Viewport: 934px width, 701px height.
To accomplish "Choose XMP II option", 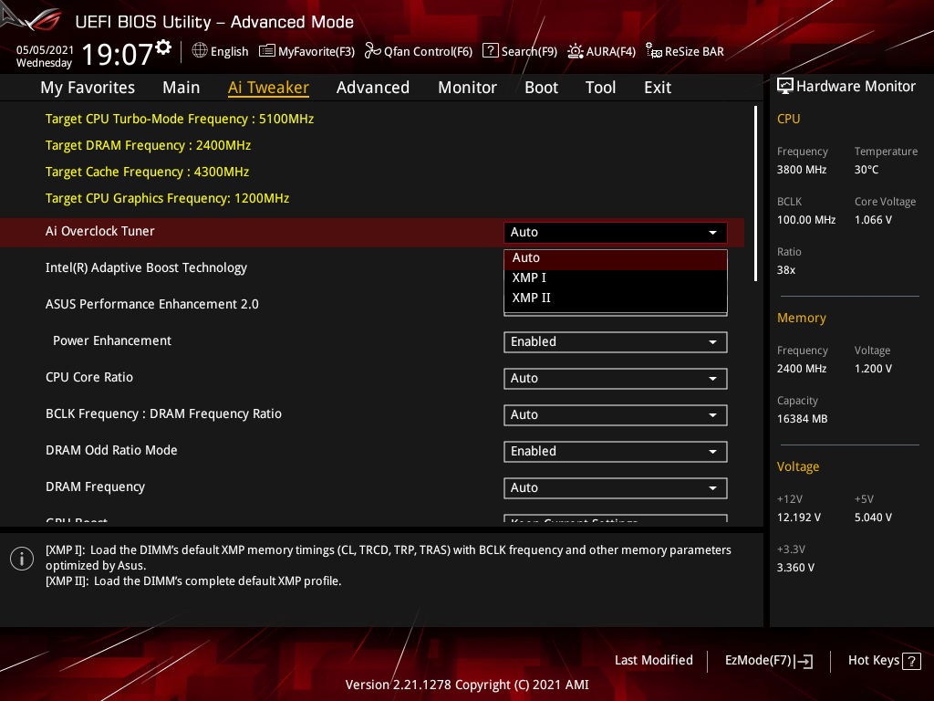I will pyautogui.click(x=616, y=298).
